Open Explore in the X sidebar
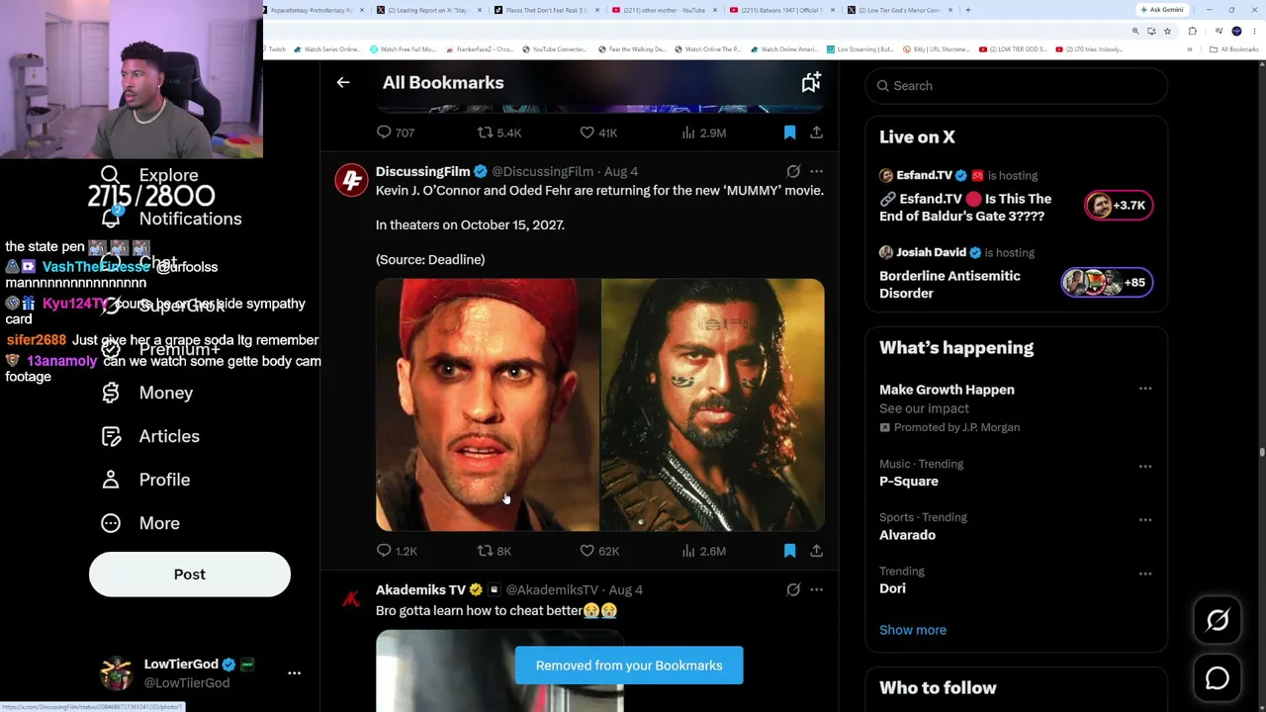The height and width of the screenshot is (712, 1266). pos(150,176)
